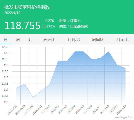Image resolution: width=134 pixels, height=120 pixels.
Task: Click the 批发市场苹果价格指数 title
Action: pos(27,7)
